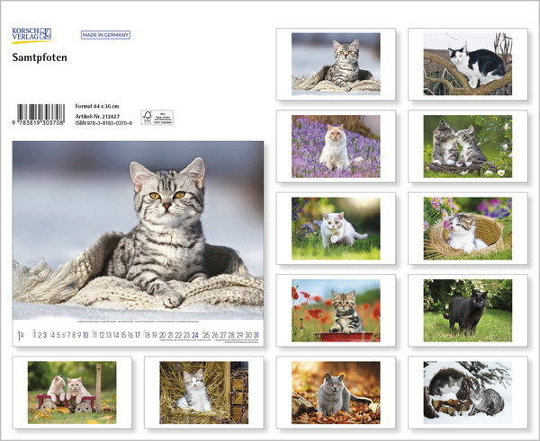Click the Made in Germany badge
The width and height of the screenshot is (540, 441).
[x=106, y=35]
